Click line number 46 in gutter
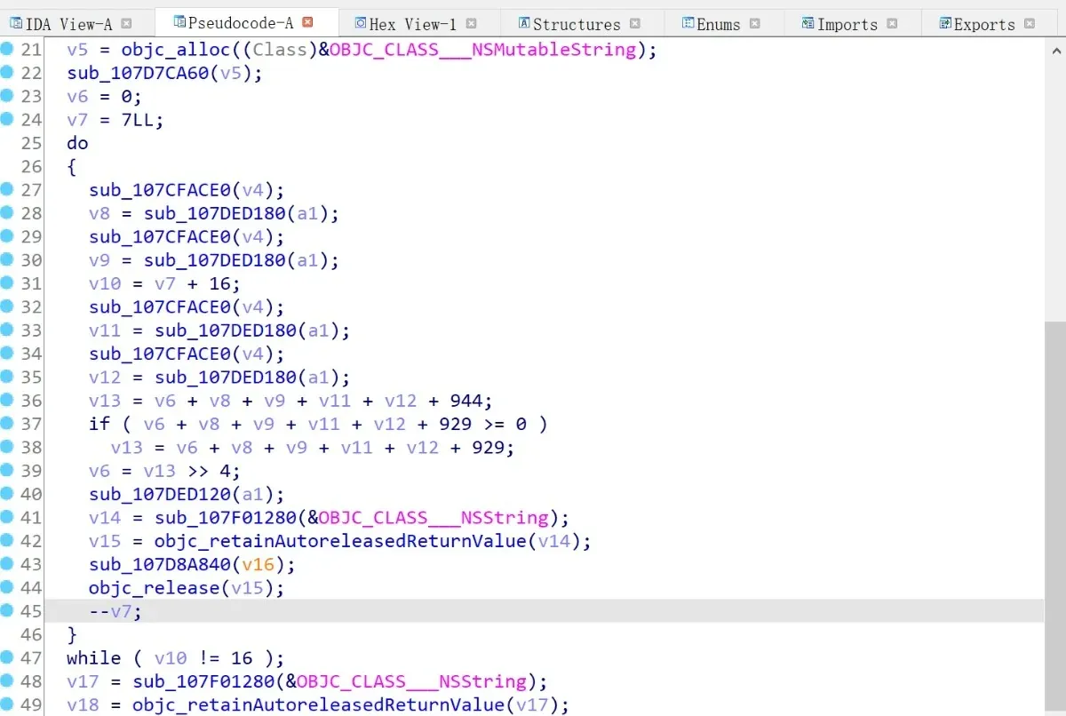 [x=31, y=634]
